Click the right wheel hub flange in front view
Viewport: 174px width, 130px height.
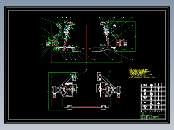point(125,43)
